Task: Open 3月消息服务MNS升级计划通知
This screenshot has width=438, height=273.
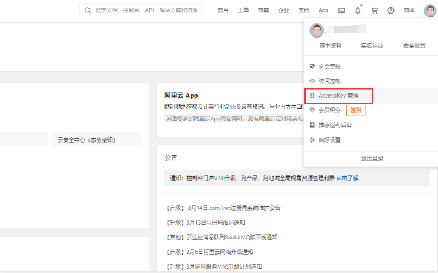Action: 214,266
